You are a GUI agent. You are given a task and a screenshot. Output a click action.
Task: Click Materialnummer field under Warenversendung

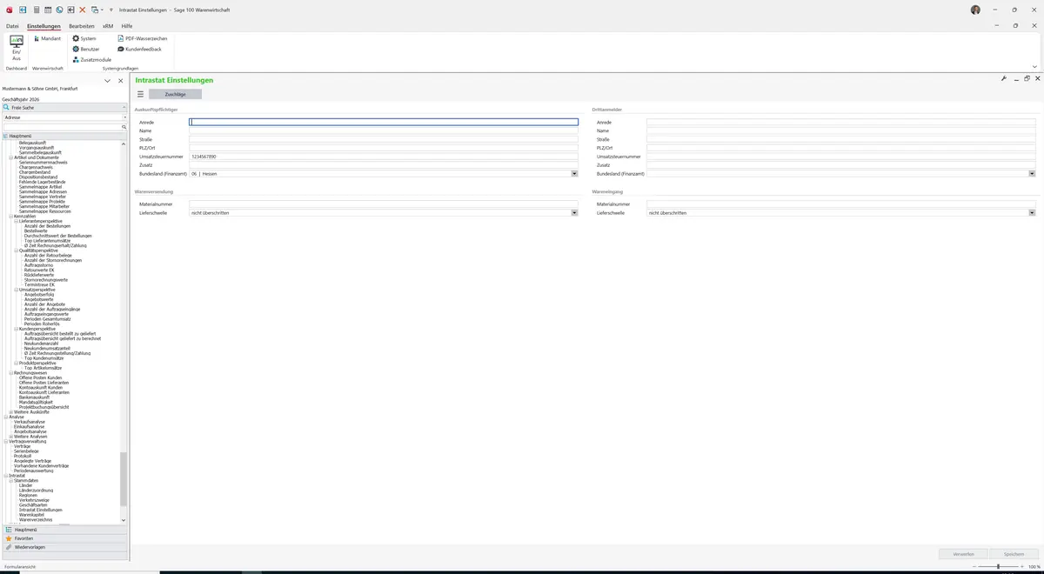384,204
